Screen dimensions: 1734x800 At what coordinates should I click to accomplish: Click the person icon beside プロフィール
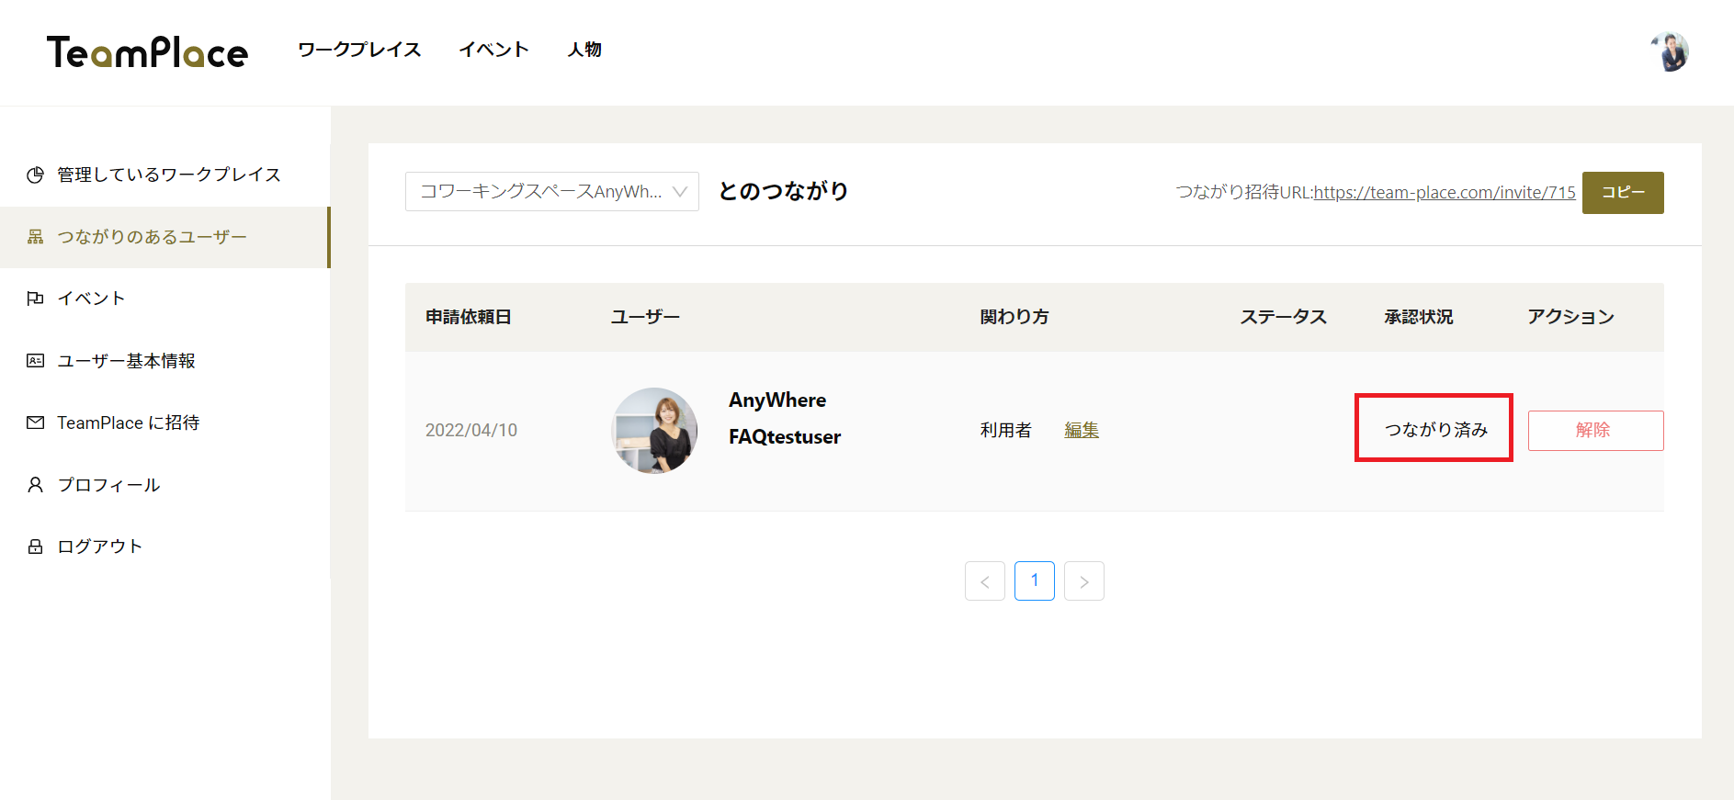[x=35, y=485]
